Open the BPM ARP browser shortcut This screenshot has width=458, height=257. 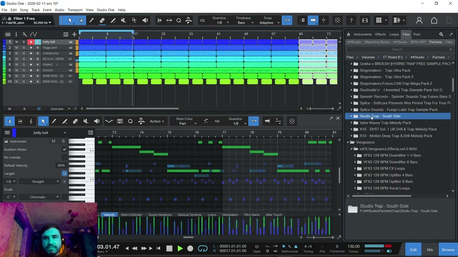point(418,42)
